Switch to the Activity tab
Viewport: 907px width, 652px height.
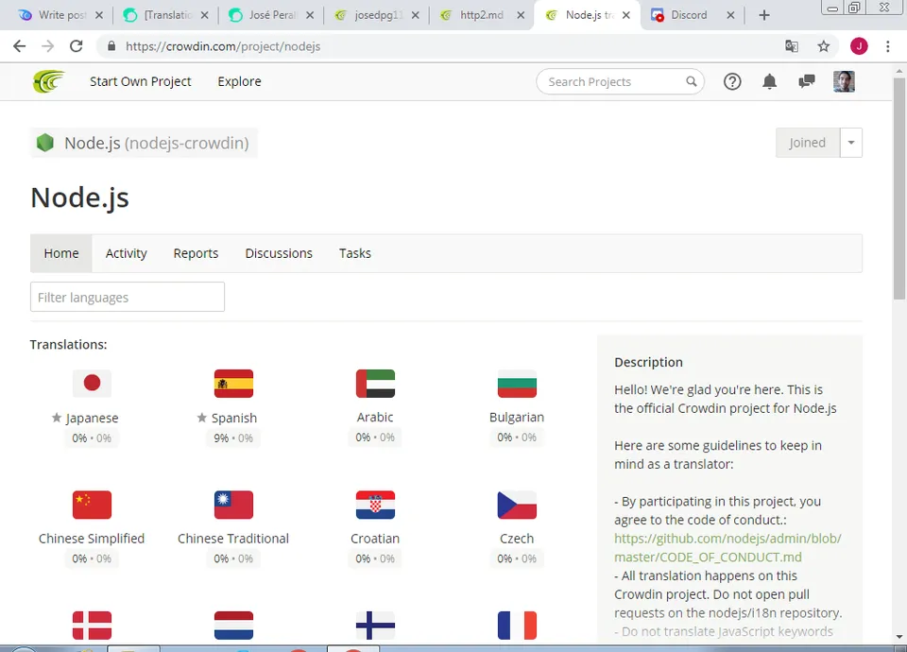click(x=126, y=253)
